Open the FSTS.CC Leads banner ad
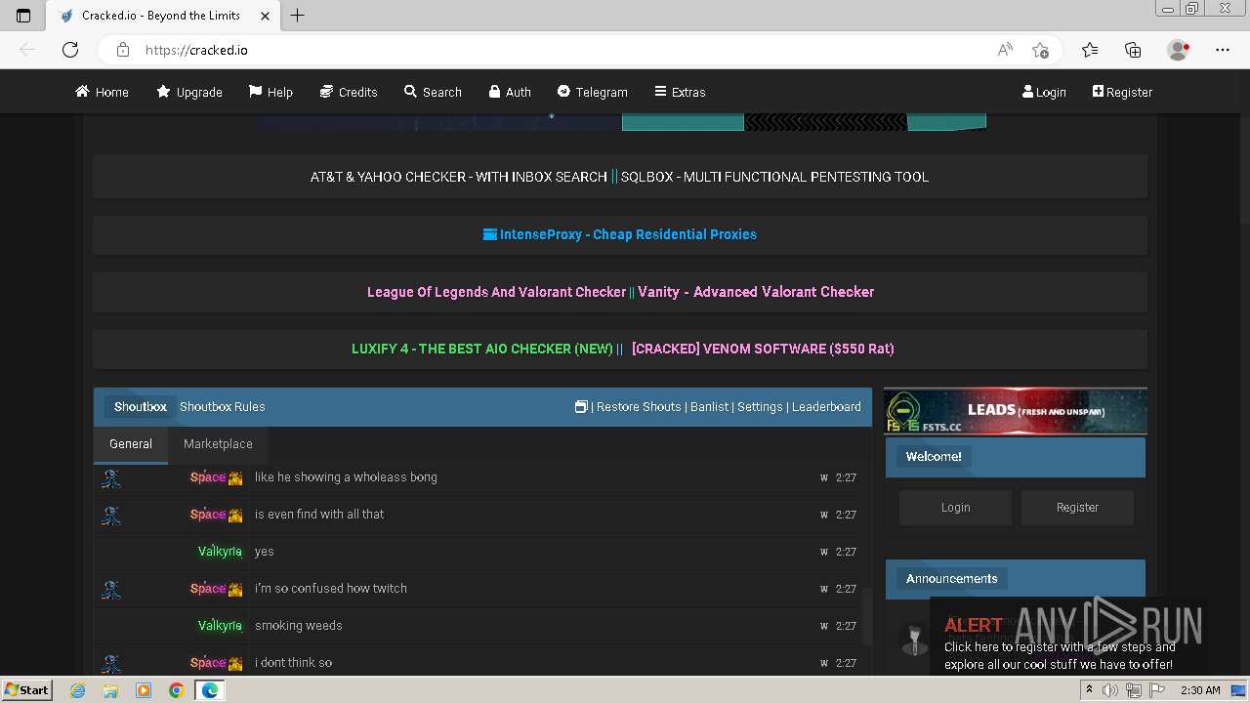This screenshot has width=1250, height=703. pos(1016,411)
